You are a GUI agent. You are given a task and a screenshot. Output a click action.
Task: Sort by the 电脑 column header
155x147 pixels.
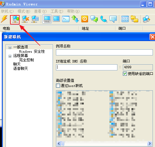[x=40, y=28]
